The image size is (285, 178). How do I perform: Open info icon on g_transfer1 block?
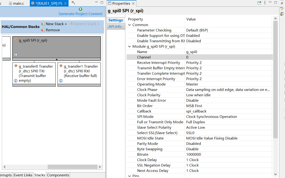[x=61, y=81]
